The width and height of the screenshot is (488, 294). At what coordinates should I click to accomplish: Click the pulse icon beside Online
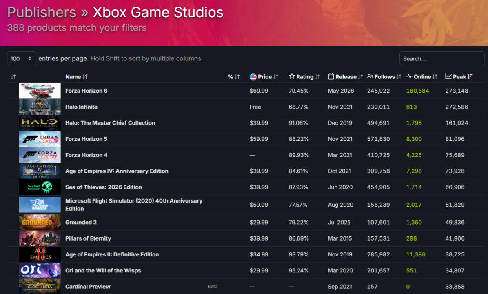pyautogui.click(x=409, y=76)
